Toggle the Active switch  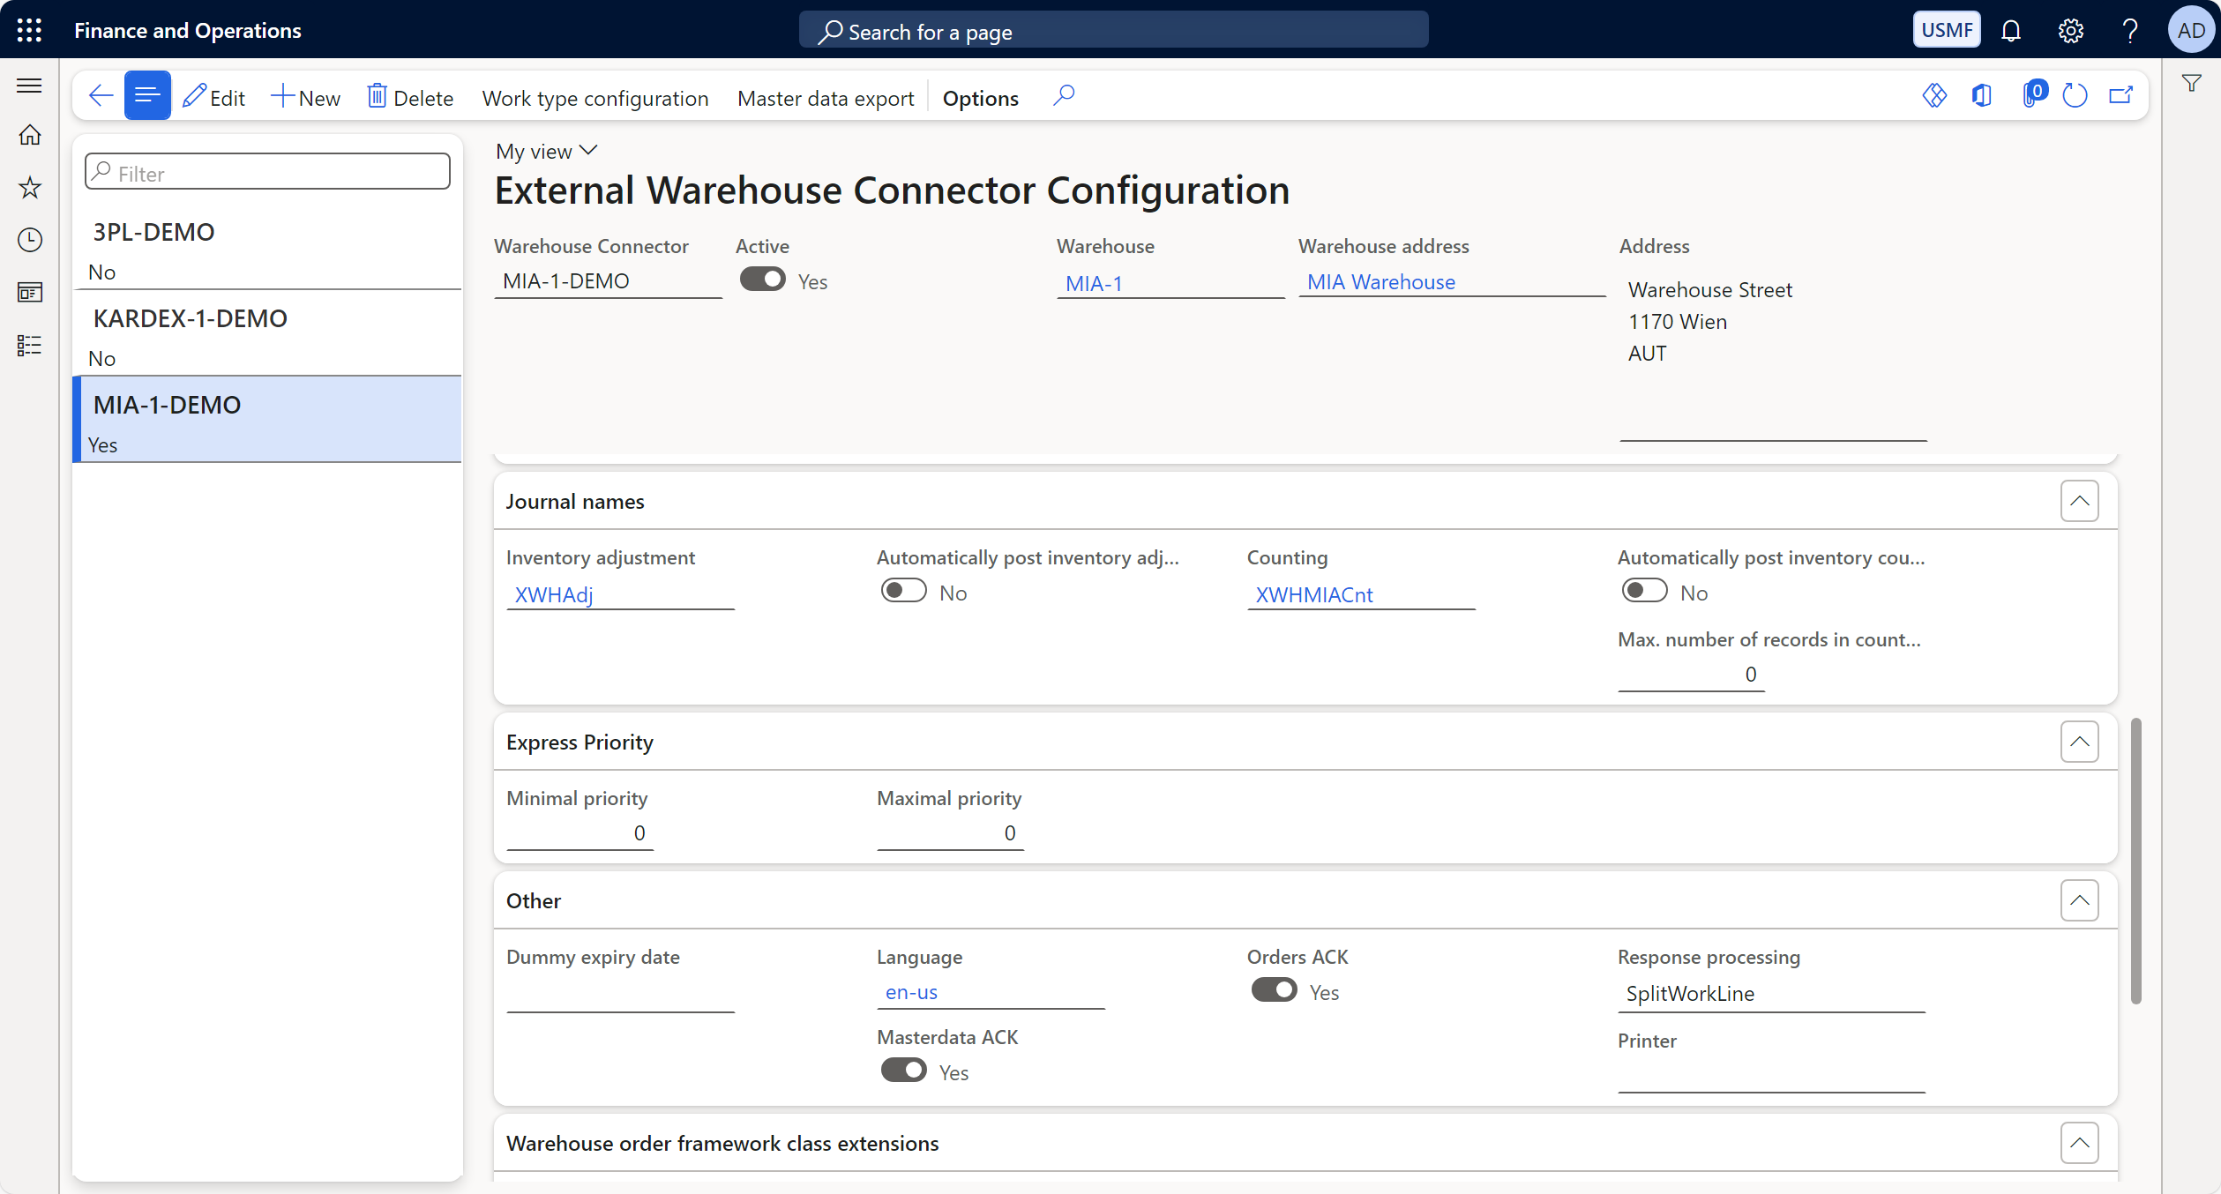pos(762,280)
